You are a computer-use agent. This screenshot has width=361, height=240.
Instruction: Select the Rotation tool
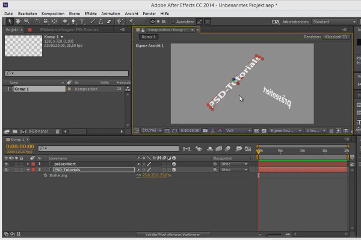tap(37, 22)
